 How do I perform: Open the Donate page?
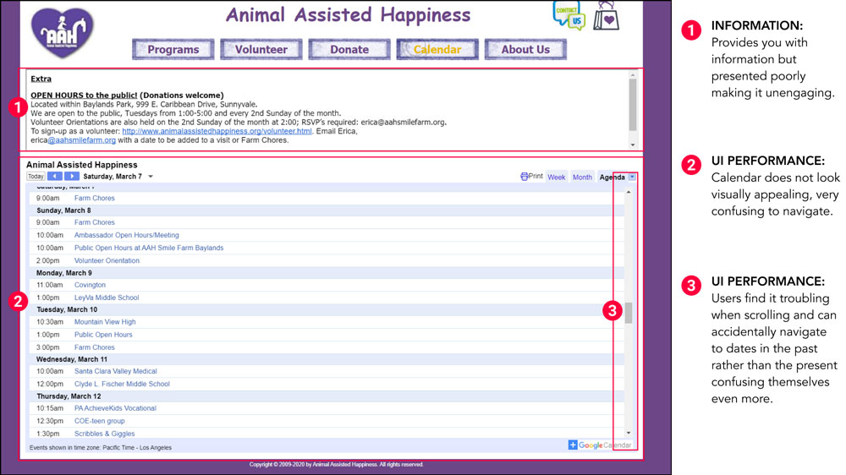pos(349,50)
